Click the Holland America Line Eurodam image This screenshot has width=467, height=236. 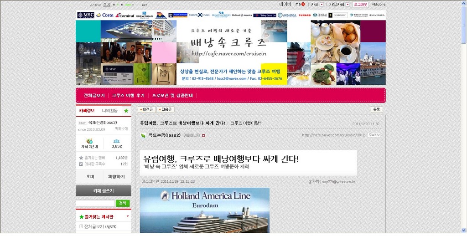[x=205, y=210]
